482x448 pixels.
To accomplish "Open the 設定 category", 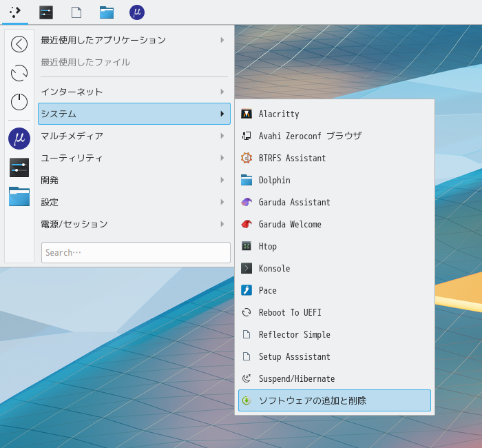I will 134,202.
